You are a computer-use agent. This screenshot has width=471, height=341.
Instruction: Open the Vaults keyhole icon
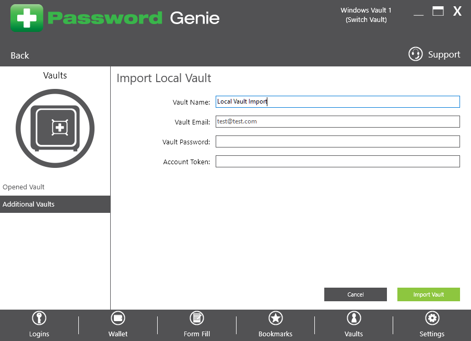click(354, 318)
